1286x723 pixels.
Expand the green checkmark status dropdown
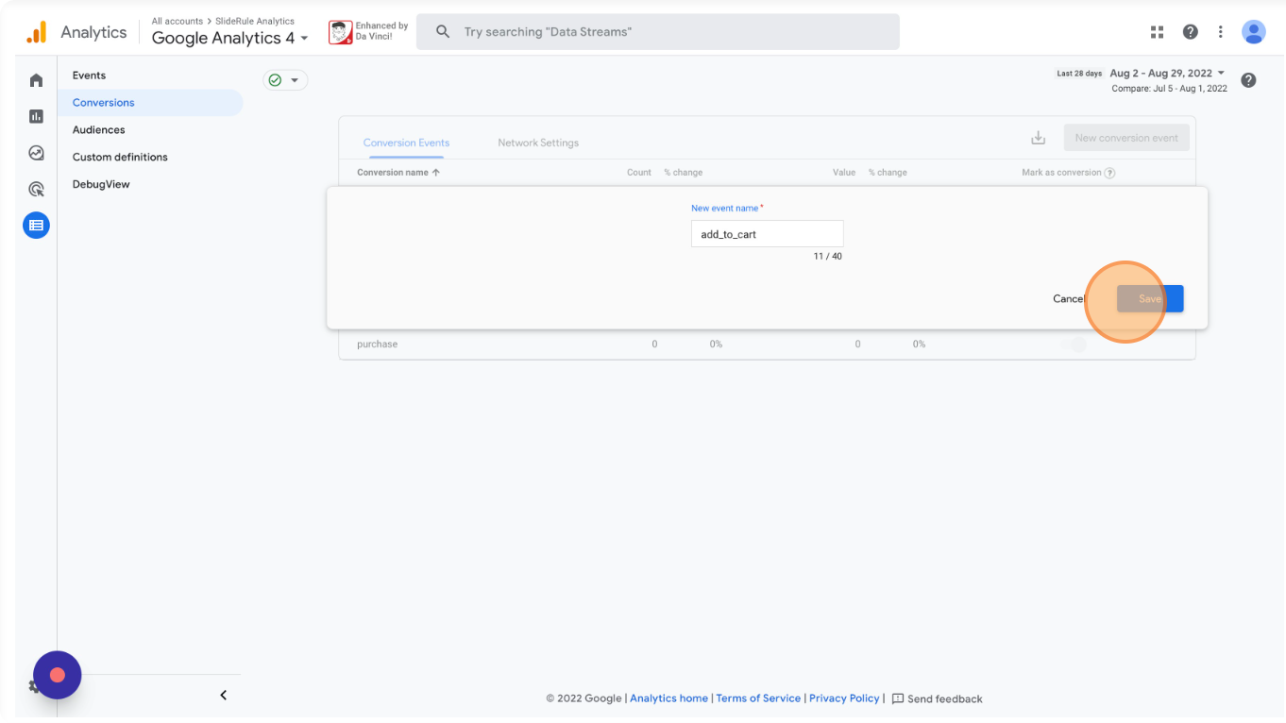[x=284, y=80]
